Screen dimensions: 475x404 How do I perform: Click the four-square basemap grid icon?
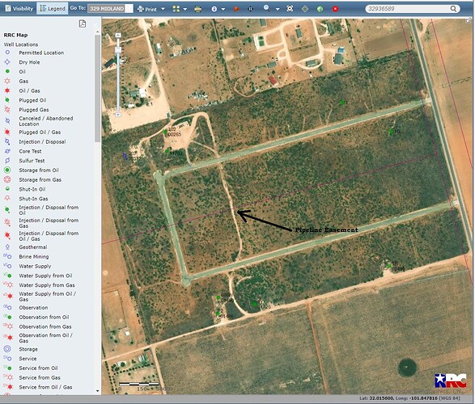[176, 9]
